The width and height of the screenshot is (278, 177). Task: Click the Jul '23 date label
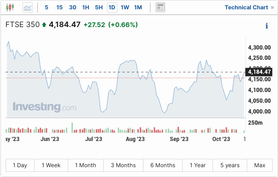(x=93, y=139)
